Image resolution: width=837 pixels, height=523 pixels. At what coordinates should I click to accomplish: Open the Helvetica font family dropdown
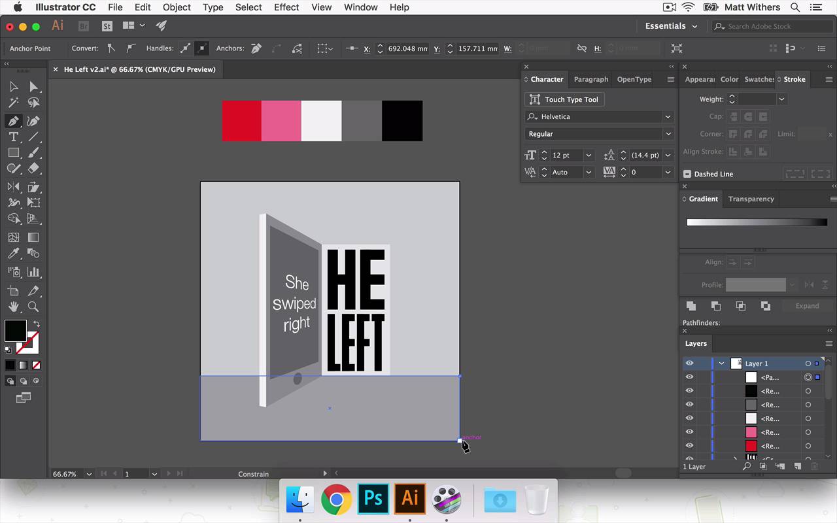pyautogui.click(x=668, y=116)
